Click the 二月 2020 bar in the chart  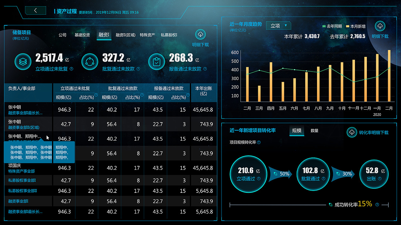[389, 76]
